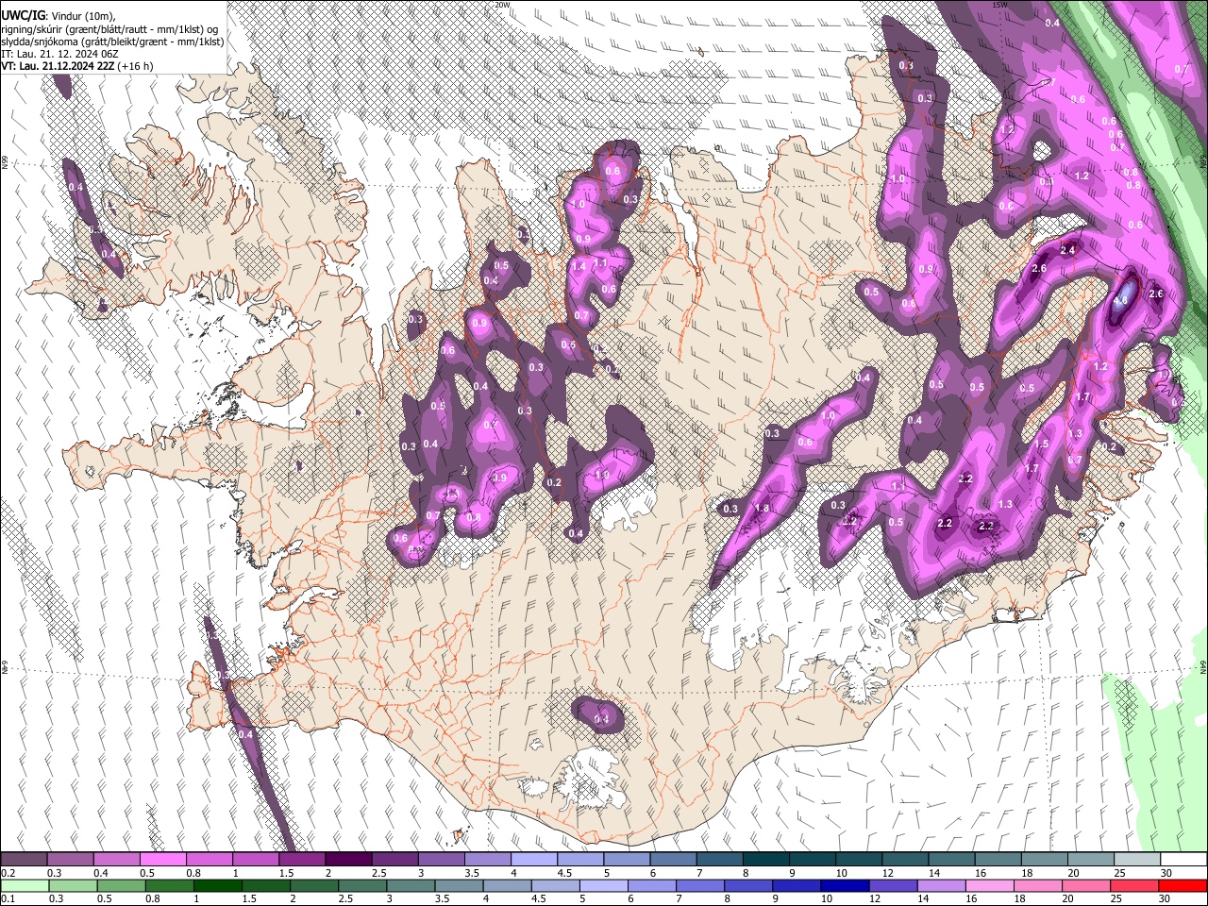Screen dimensions: 1208x906
Task: Select the "64N" latitude label on the right edge
Action: pos(1203,667)
